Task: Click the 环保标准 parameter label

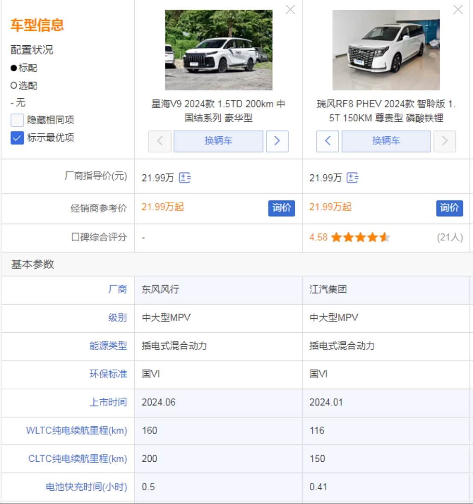Action: click(x=108, y=374)
